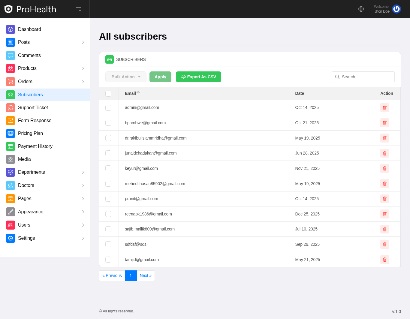Click the Email column sort arrow

138,93
